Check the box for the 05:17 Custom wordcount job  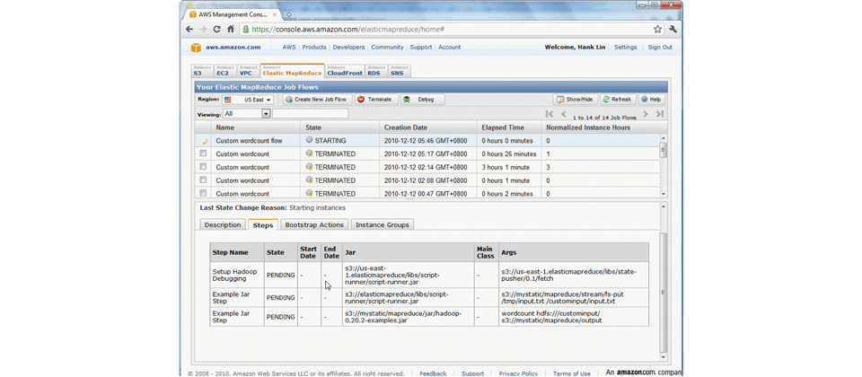[x=204, y=153]
